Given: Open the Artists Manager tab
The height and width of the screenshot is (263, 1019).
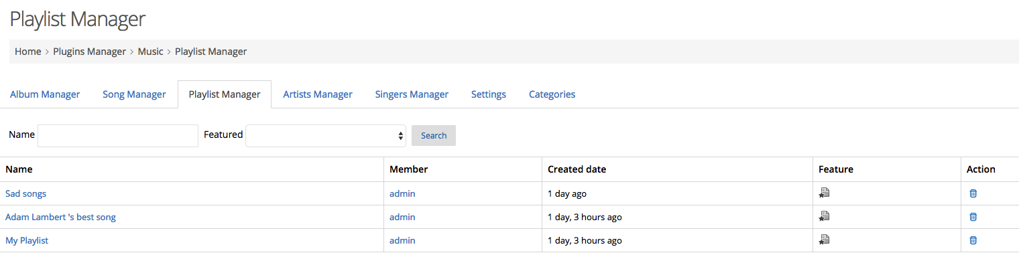Looking at the screenshot, I should 318,94.
